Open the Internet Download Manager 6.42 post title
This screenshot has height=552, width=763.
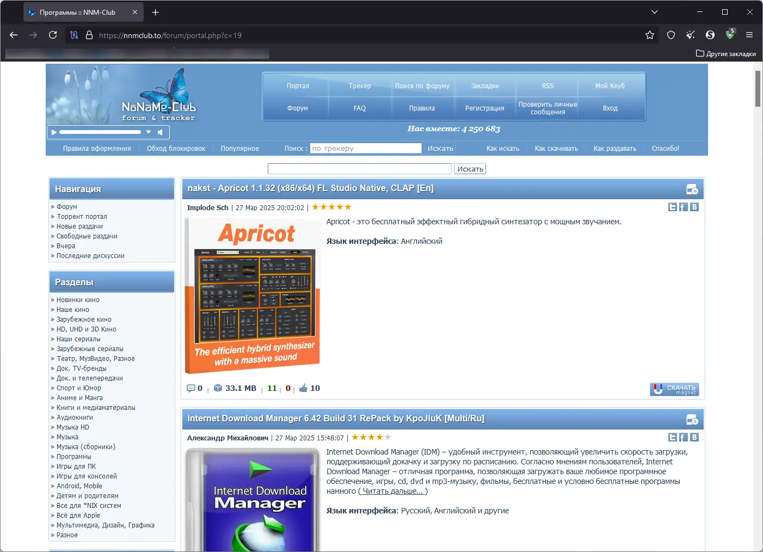[336, 419]
